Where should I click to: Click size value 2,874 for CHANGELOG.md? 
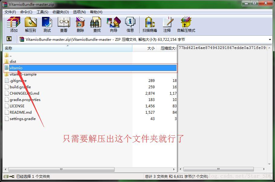point(150,93)
